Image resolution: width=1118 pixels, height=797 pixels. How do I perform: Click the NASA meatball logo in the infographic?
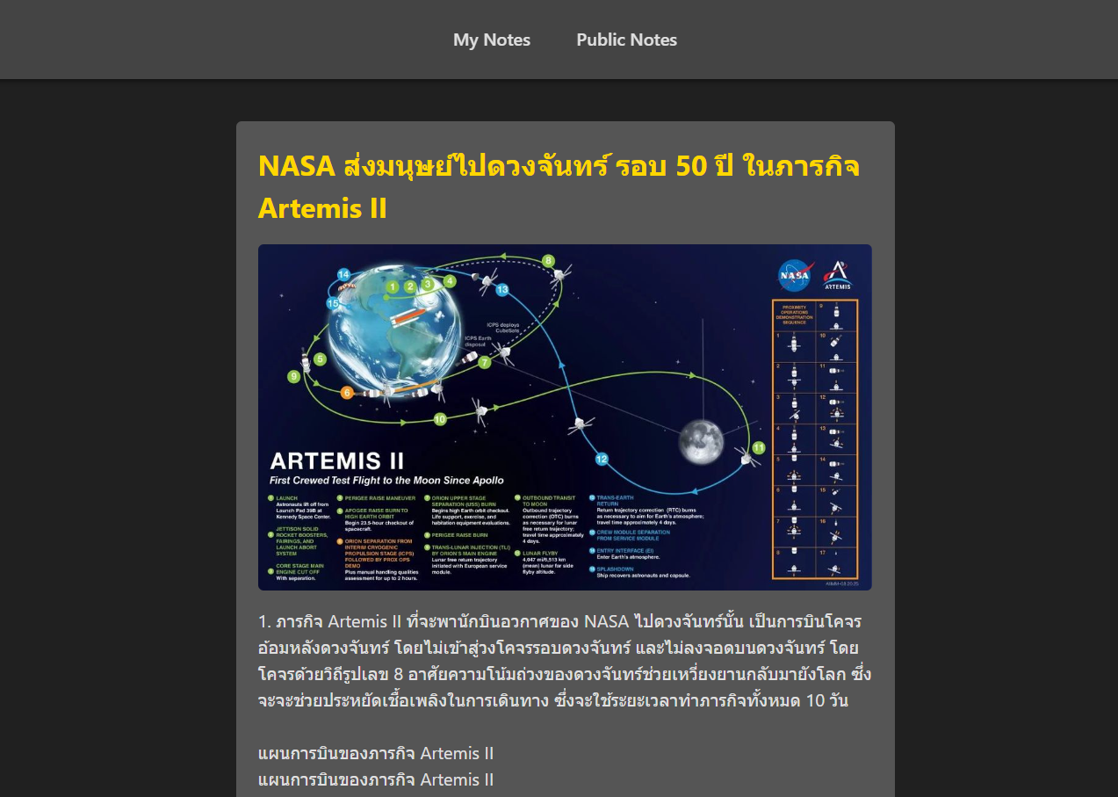tap(795, 275)
